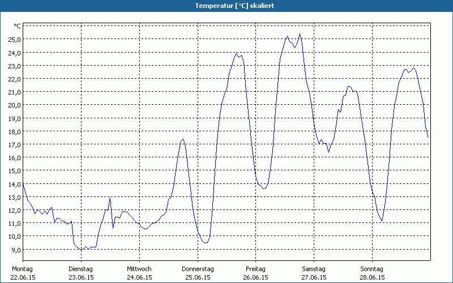
Task: Click the Freitag day label
Action: coord(256,269)
